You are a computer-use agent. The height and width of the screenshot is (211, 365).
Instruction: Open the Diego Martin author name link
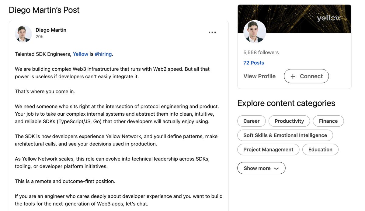51,30
